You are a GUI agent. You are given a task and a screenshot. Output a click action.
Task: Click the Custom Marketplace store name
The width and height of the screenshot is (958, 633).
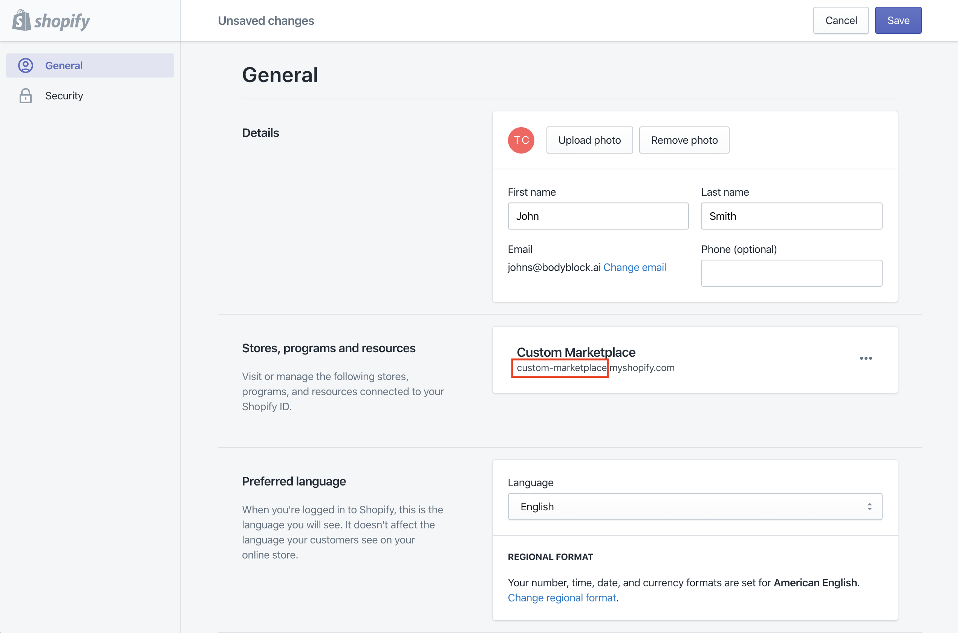click(576, 352)
